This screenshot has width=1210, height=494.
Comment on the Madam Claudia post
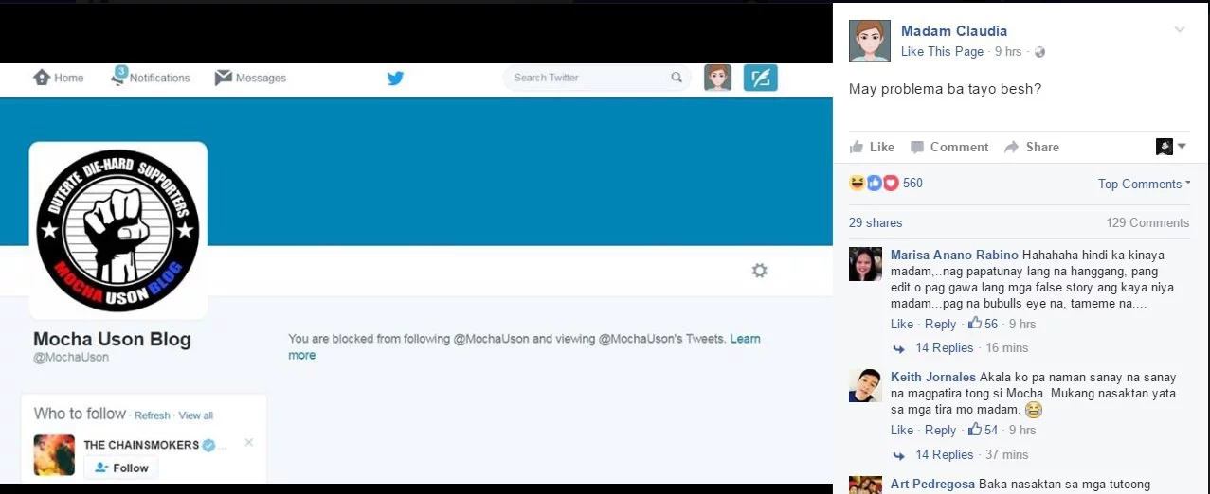[x=948, y=147]
